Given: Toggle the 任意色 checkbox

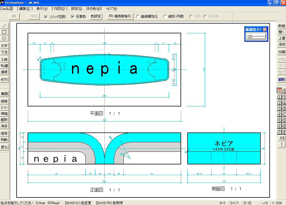Looking at the screenshot, I should [72, 17].
